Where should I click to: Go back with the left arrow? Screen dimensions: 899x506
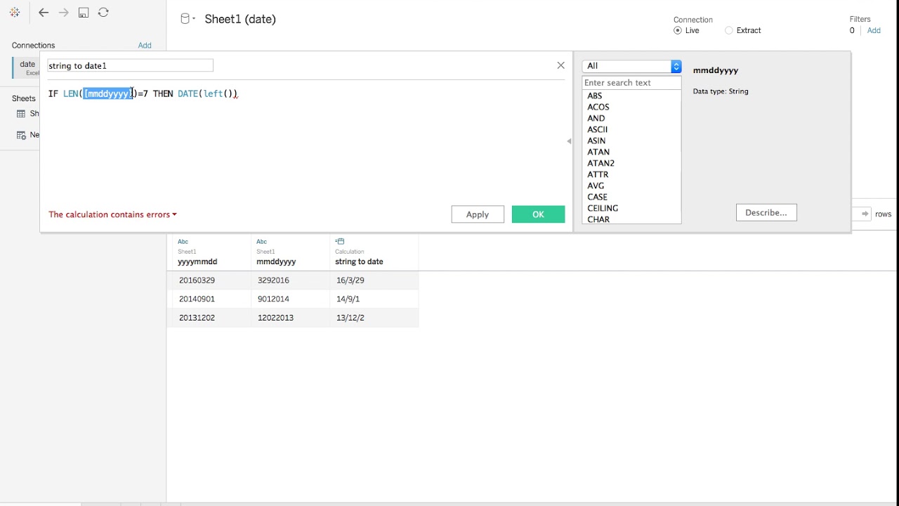(x=44, y=13)
